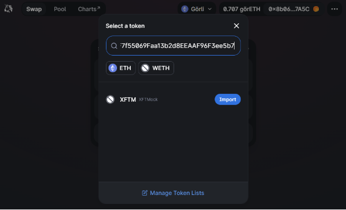Import the XFTM token
The image size is (346, 210).
pyautogui.click(x=227, y=99)
